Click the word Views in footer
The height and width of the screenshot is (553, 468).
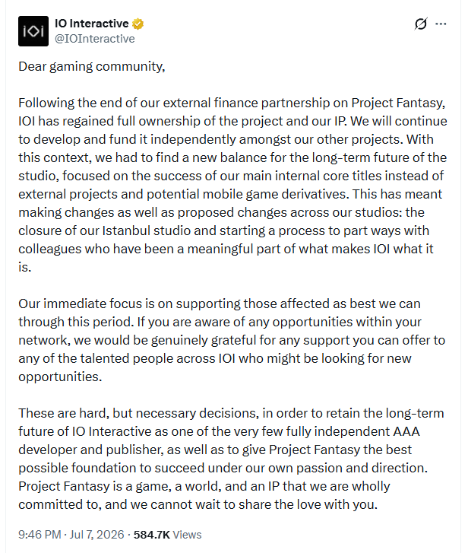click(x=188, y=534)
